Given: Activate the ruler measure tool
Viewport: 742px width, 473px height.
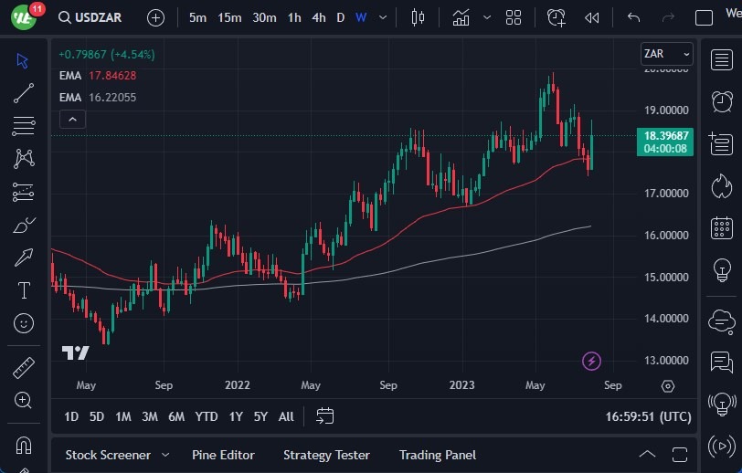Looking at the screenshot, I should (x=24, y=368).
